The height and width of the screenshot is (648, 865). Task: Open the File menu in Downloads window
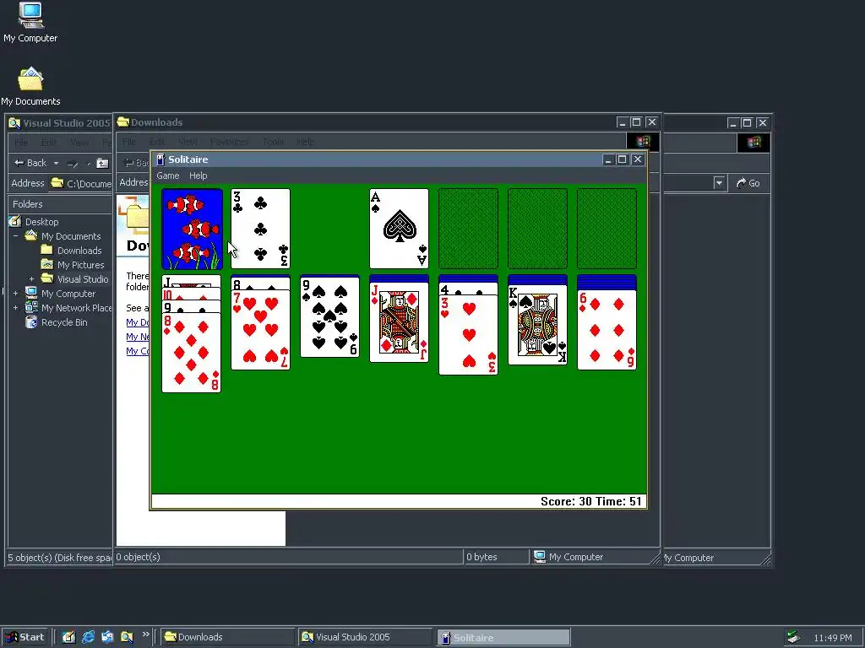tap(129, 142)
